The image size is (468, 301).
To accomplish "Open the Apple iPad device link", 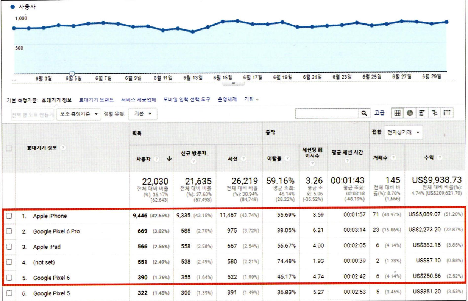I will pos(47,247).
